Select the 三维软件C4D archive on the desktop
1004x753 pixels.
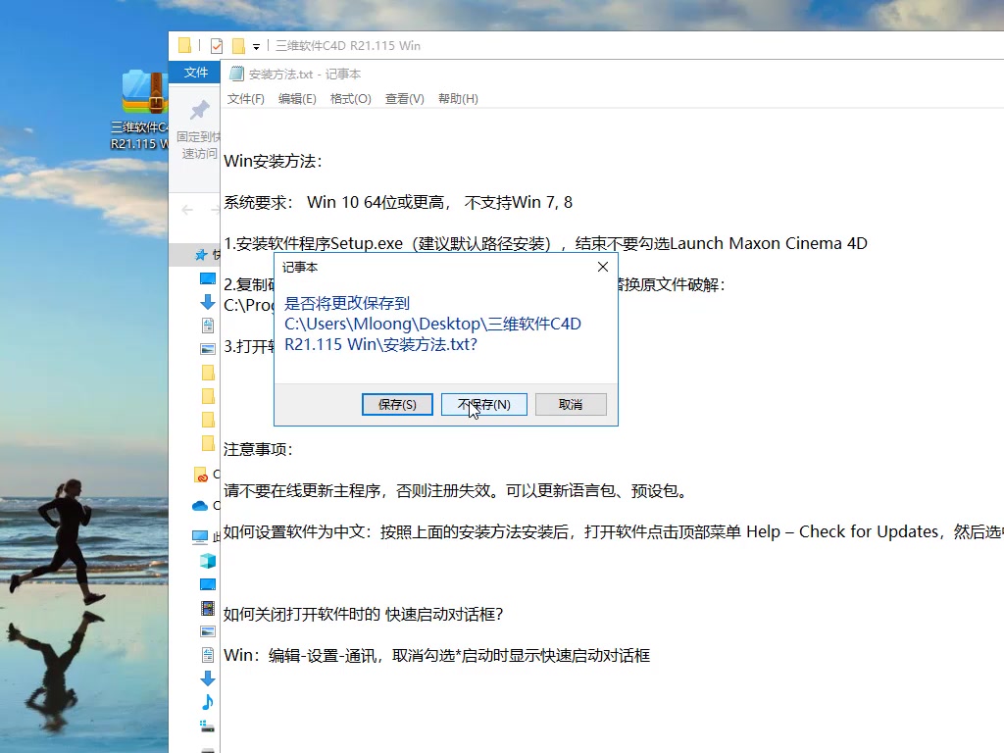pos(140,109)
